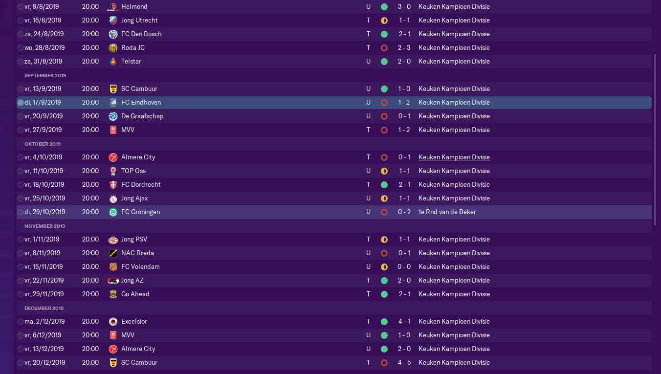The height and width of the screenshot is (374, 661).
Task: Click the green win indicator for Telstar match
Action: 384,62
